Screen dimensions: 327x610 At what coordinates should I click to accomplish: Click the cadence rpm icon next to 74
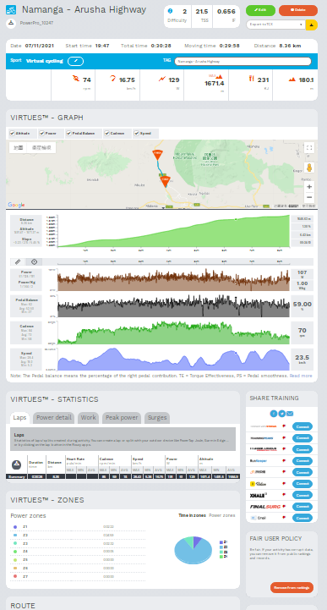[x=75, y=79]
